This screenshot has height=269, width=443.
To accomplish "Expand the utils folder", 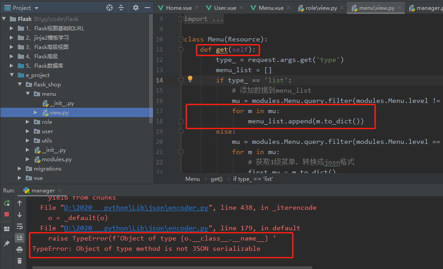I will 28,140.
